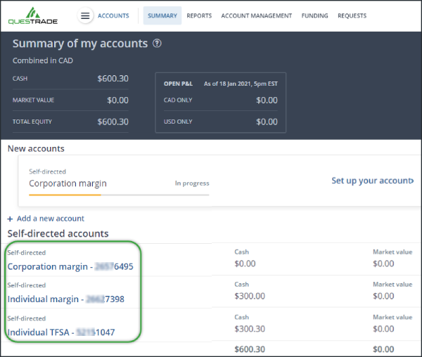Screen dimensions: 422x357
Task: Click Set up your account link
Action: [x=373, y=181]
